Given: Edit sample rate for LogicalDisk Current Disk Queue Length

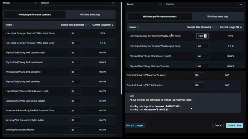Looking at the screenshot, I should click(x=75, y=91).
